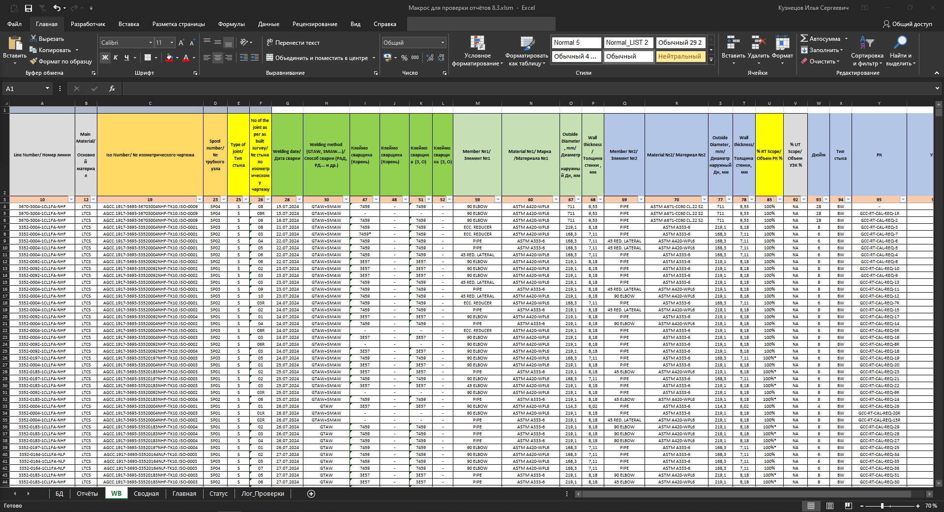Viewport: 944px width, 512px height.
Task: Click the Insert Function fx icon
Action: tap(112, 89)
